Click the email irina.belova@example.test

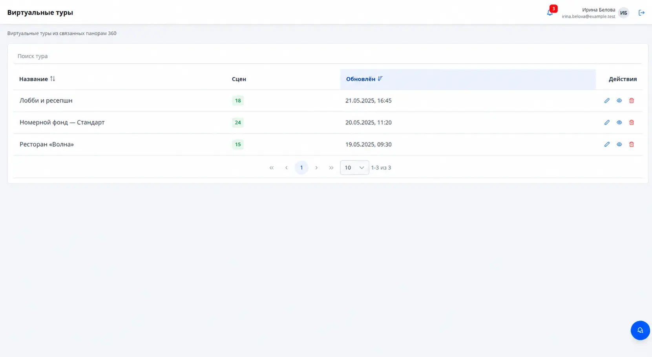pyautogui.click(x=588, y=16)
